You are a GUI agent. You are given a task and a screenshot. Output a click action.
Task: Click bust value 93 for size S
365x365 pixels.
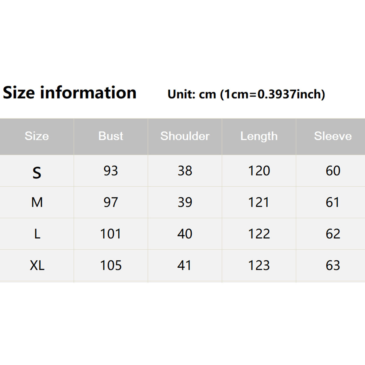pyautogui.click(x=111, y=171)
